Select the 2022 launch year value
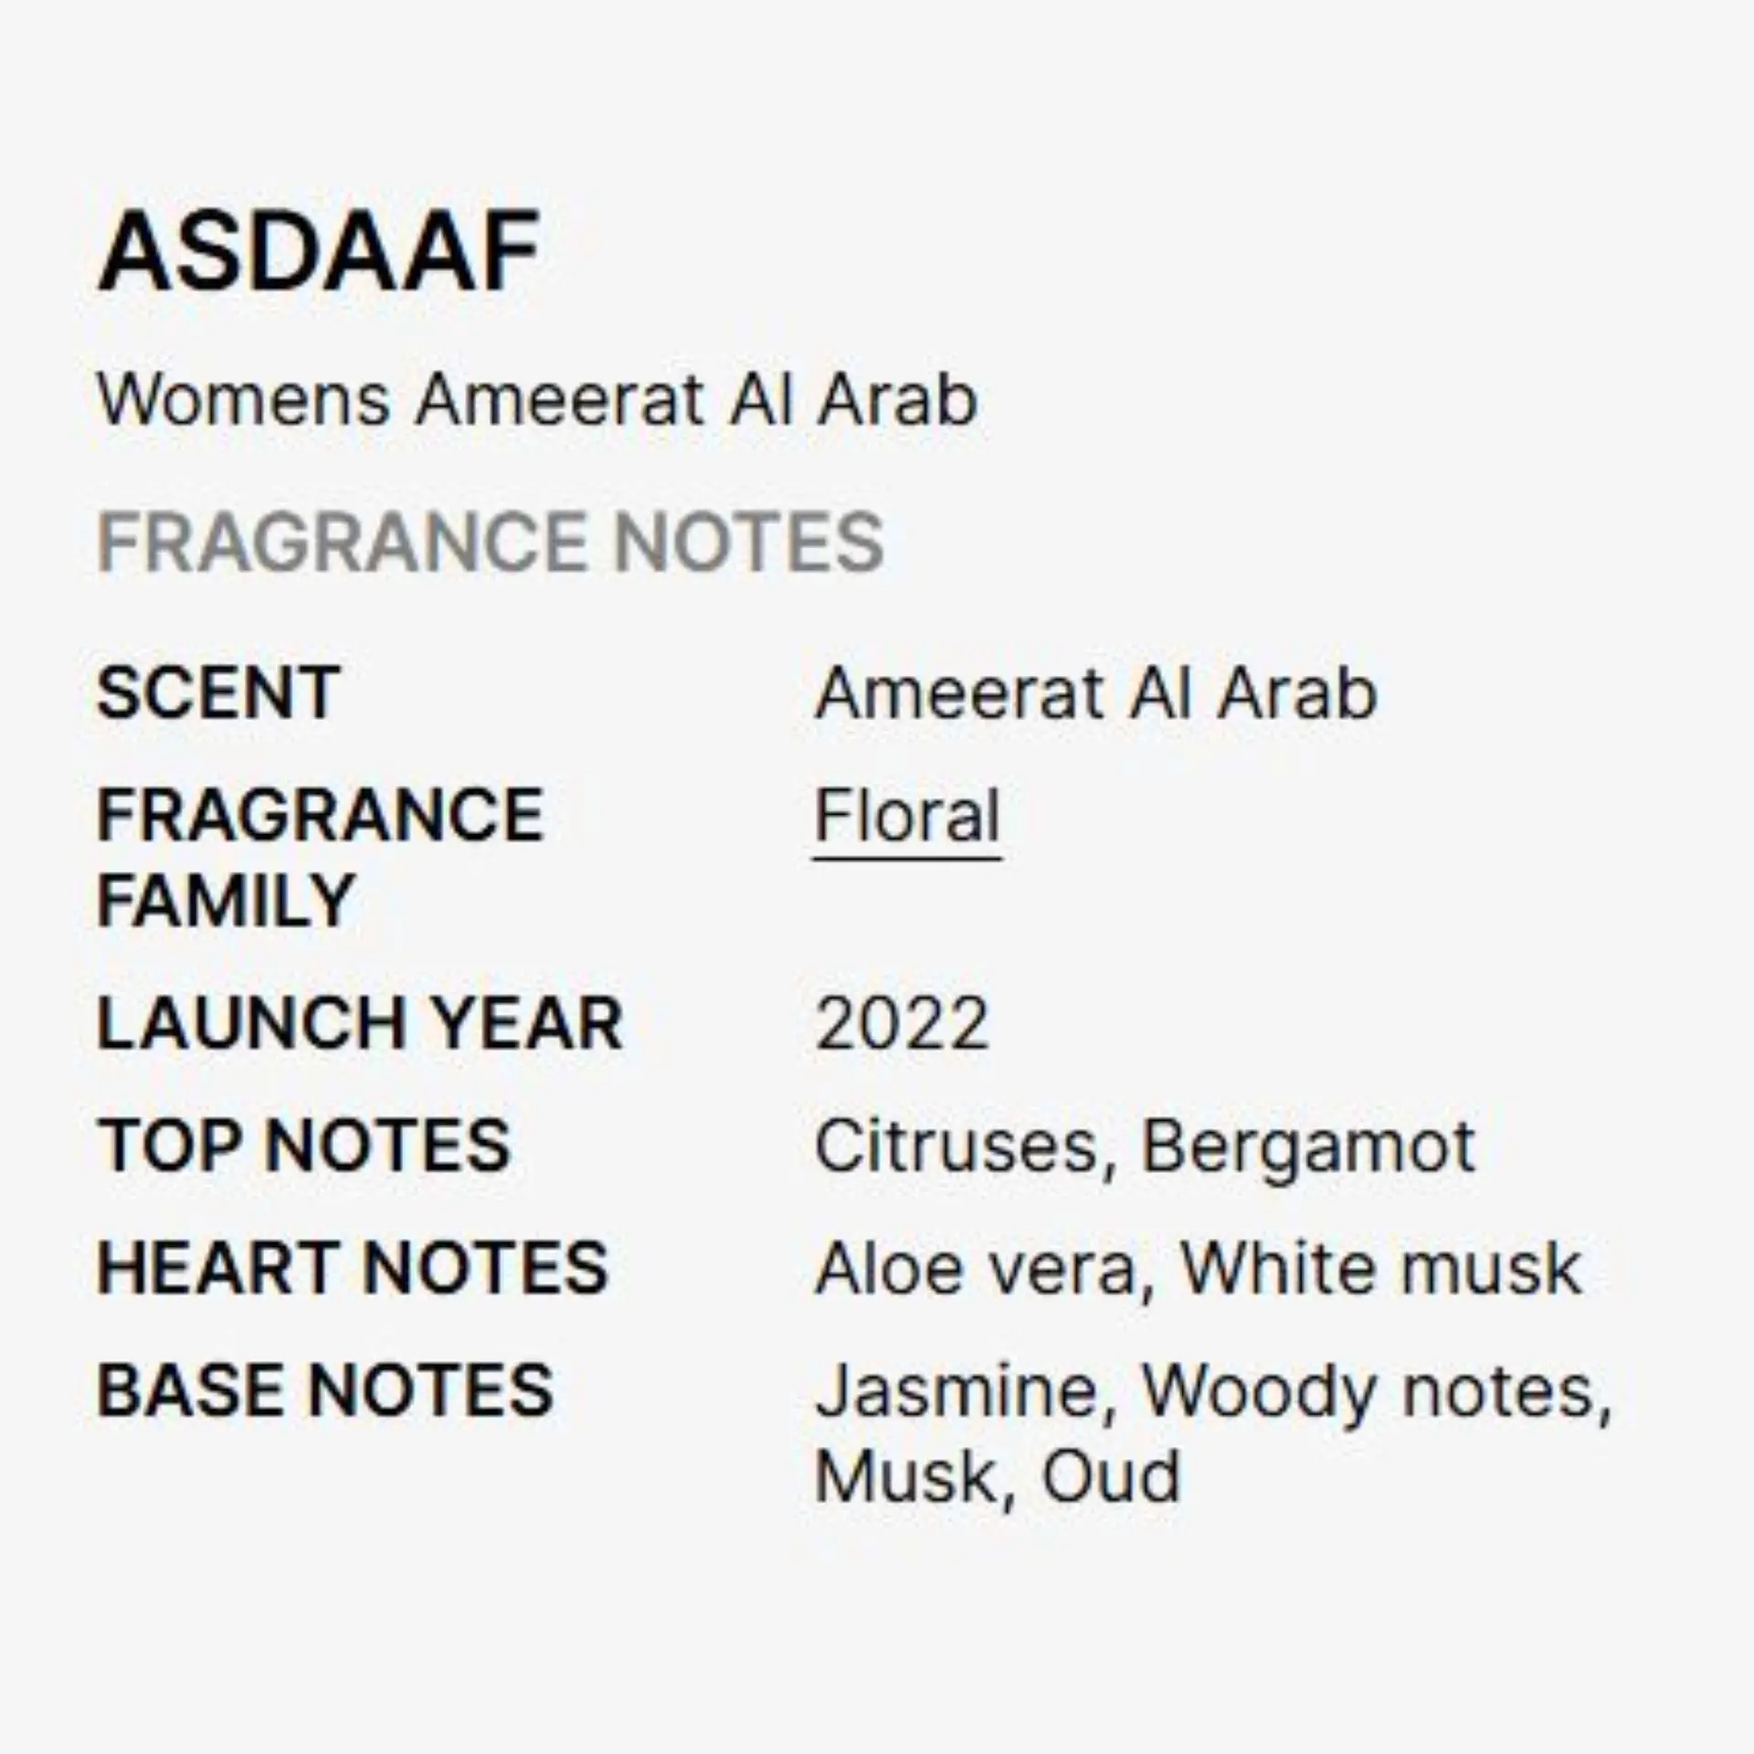The image size is (1754, 1754). click(x=902, y=1022)
